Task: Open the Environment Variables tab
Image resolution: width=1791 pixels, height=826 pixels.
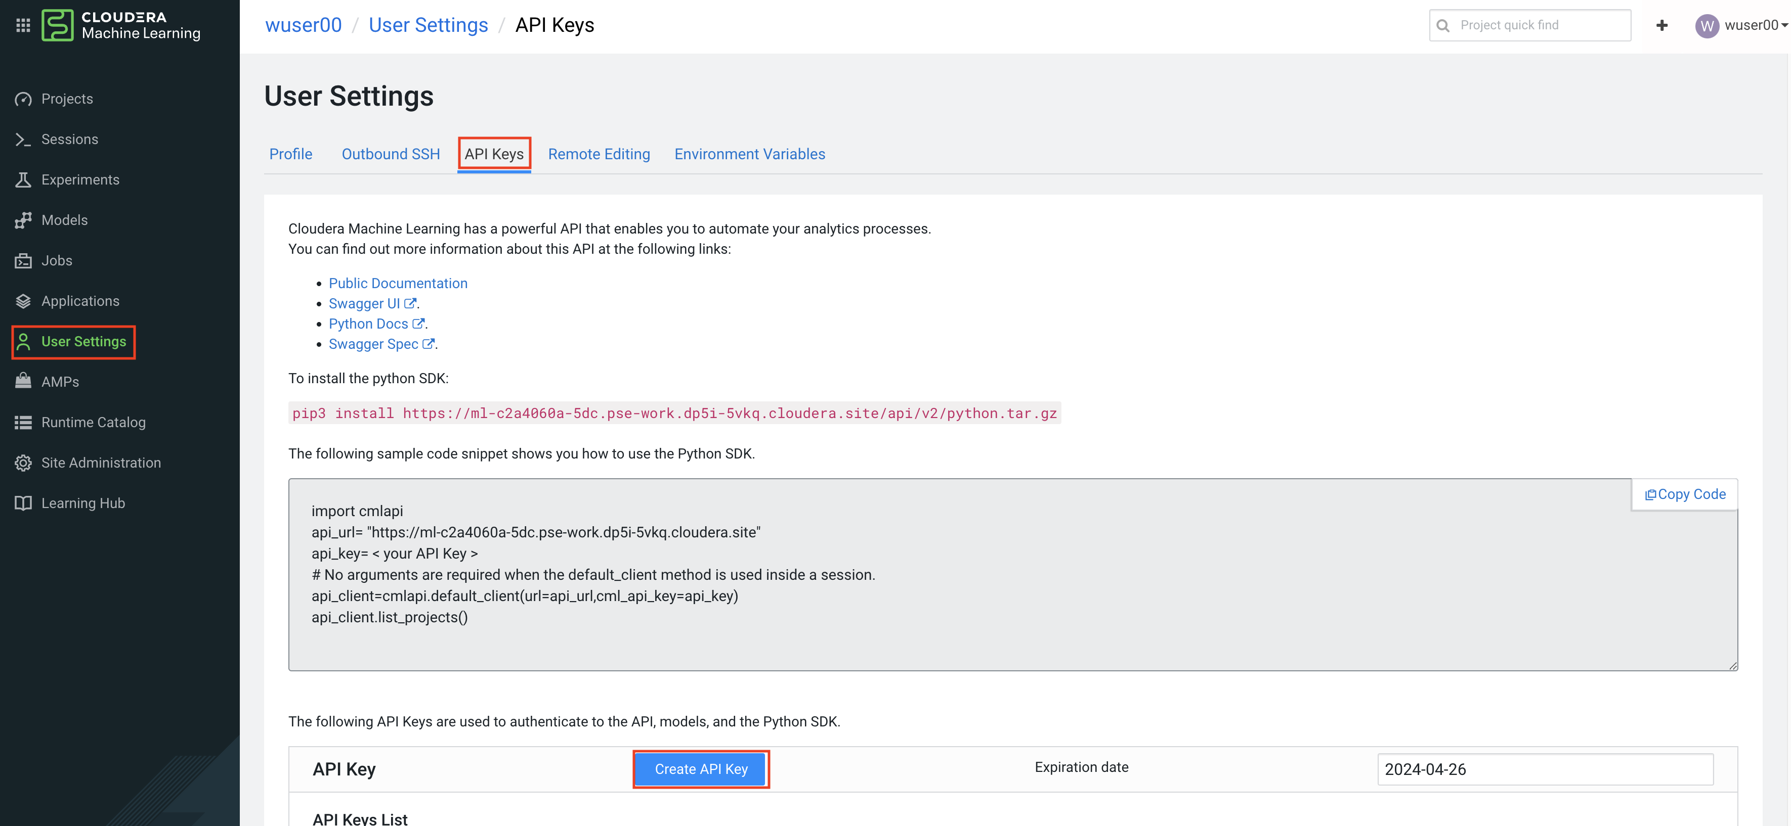Action: coord(749,154)
